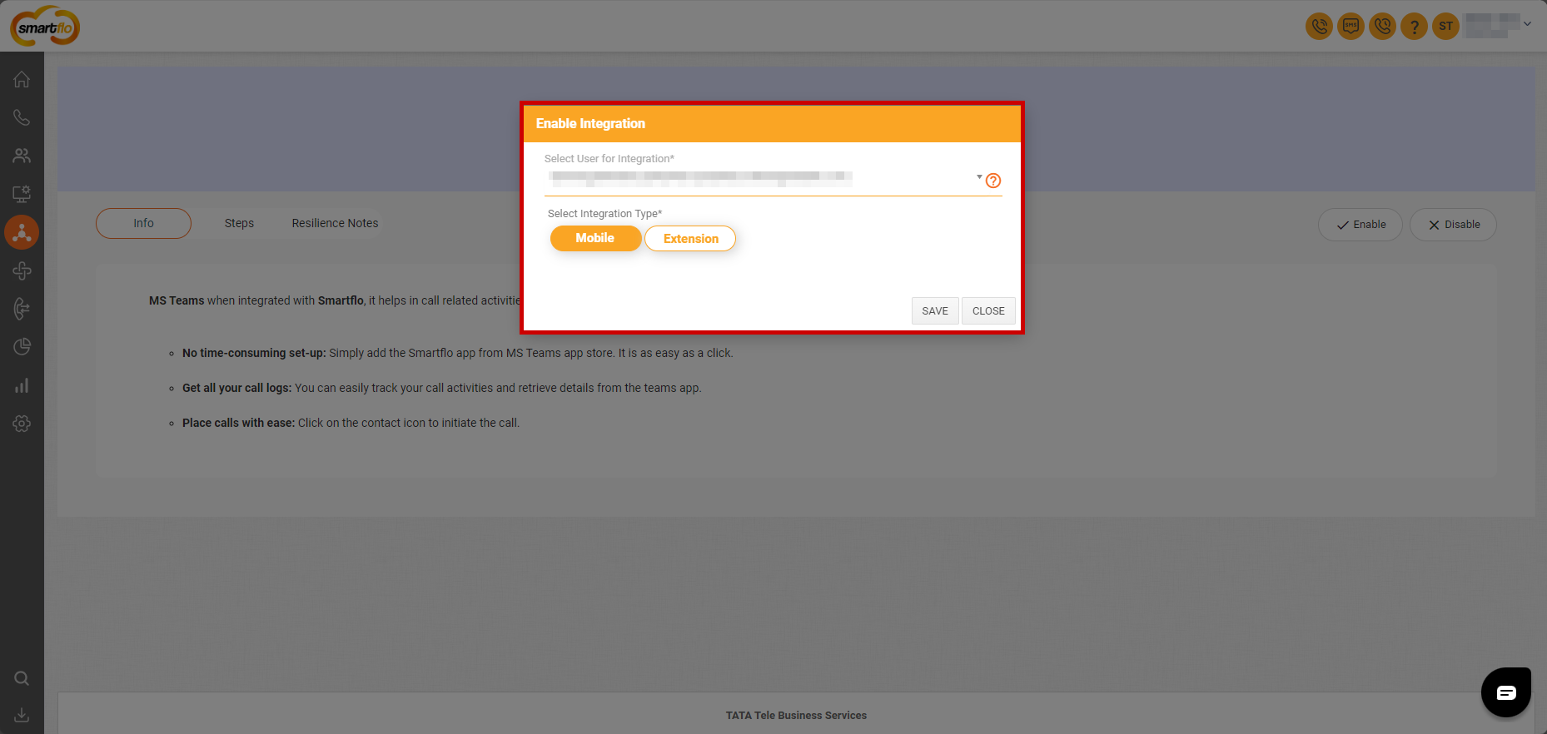Click the download icon at the bottom of the sidebar

click(22, 716)
